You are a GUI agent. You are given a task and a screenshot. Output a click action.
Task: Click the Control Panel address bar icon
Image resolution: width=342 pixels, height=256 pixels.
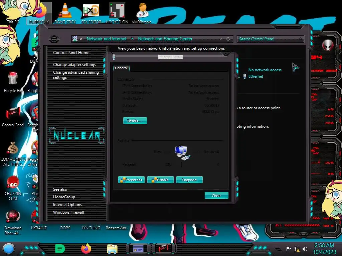pyautogui.click(x=75, y=39)
